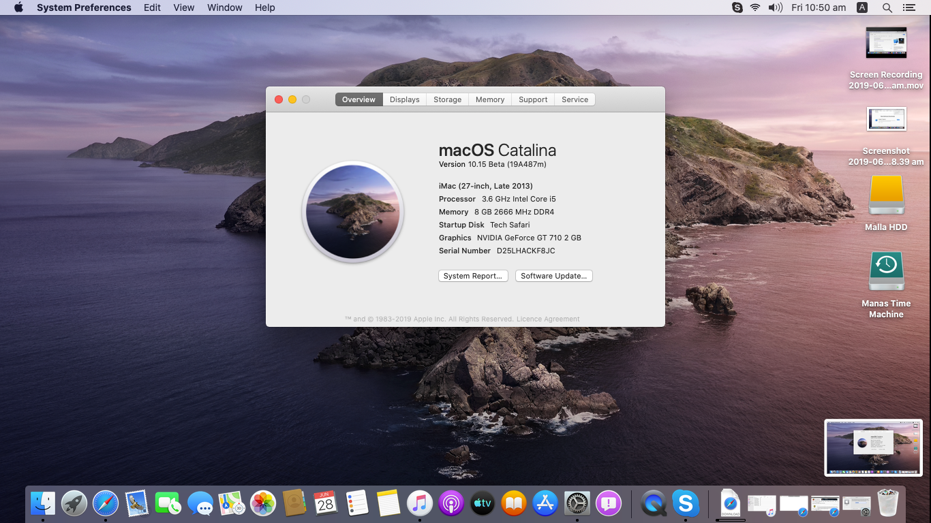The height and width of the screenshot is (523, 931).
Task: Restore the minimized Music window in Dock
Action: coord(762,504)
